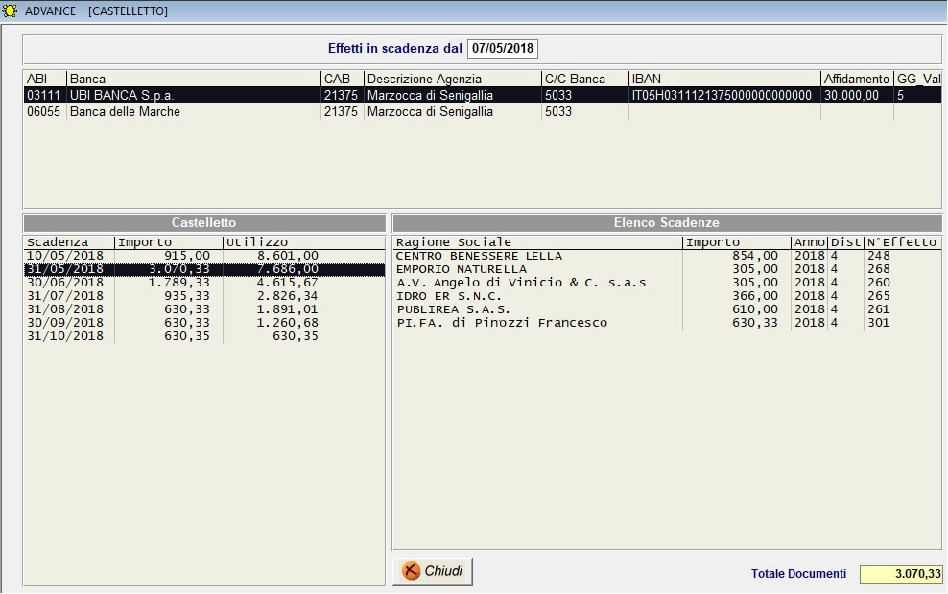The image size is (948, 594).
Task: Click the ADVANCE app icon in title bar
Action: [x=10, y=11]
